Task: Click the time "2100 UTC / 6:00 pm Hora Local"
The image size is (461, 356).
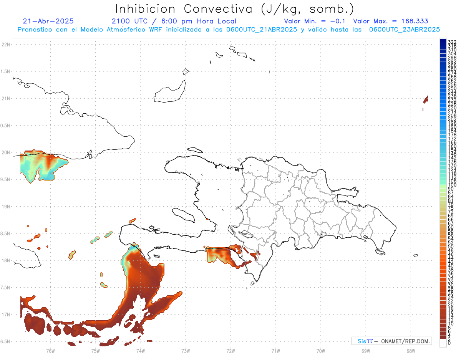Action: (174, 22)
